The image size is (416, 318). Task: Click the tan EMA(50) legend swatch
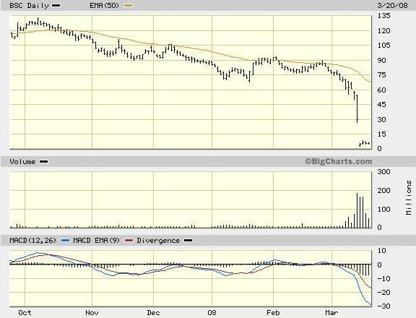(x=129, y=6)
